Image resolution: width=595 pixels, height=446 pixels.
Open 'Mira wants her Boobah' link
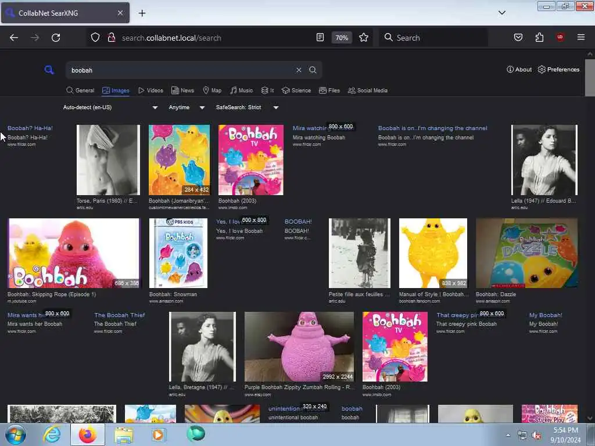[26, 315]
